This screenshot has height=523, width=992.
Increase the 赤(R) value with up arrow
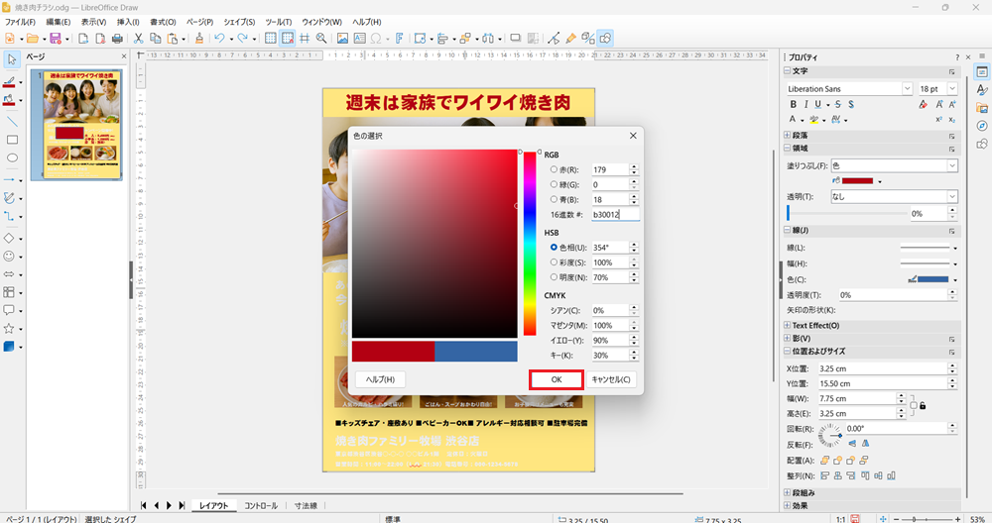pos(634,166)
